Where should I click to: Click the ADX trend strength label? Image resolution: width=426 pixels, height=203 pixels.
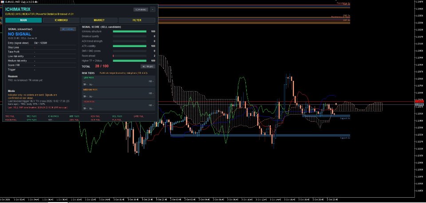tap(92, 41)
